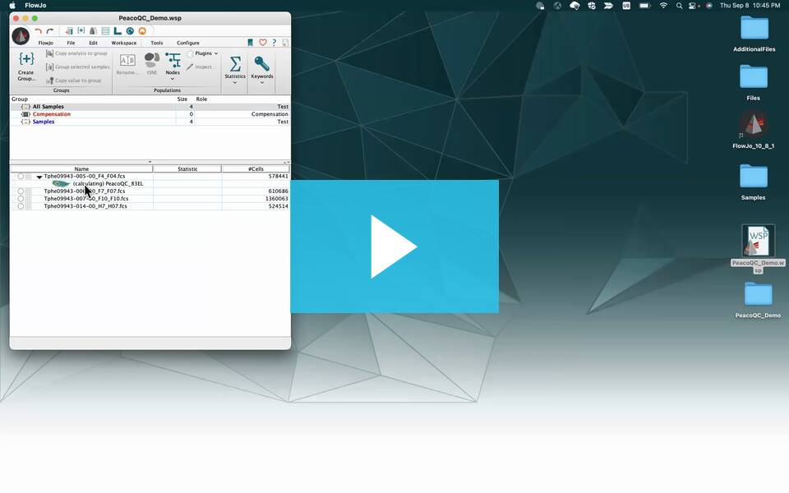The width and height of the screenshot is (789, 493).
Task: Toggle the circle for Tphe09943-014-00_H7_H07.fcs
Action: click(21, 206)
